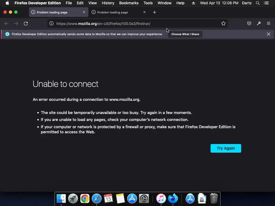
Task: Open Notes app from the dock
Action: coord(120,198)
